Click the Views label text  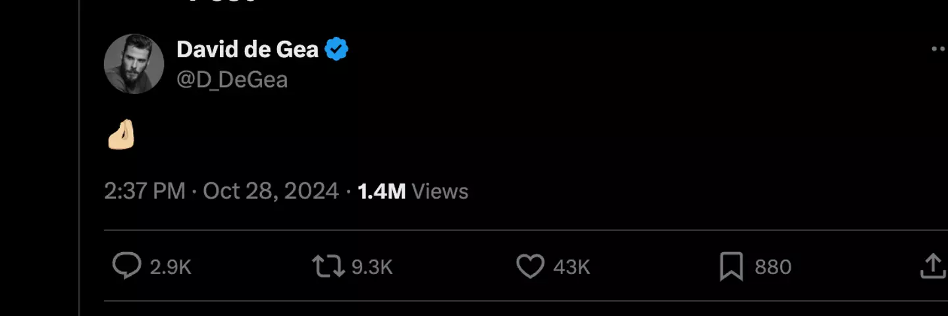(x=440, y=192)
